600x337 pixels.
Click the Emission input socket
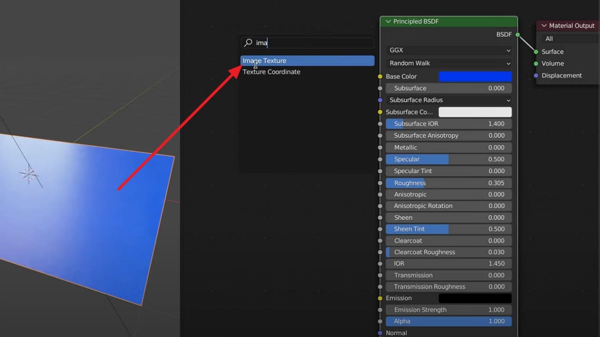[x=380, y=298]
